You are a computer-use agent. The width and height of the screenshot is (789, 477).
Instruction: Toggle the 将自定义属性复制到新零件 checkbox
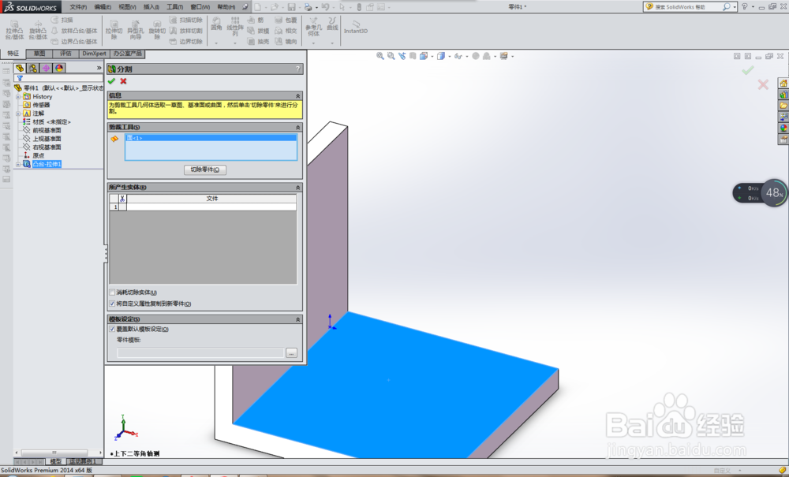coord(112,304)
